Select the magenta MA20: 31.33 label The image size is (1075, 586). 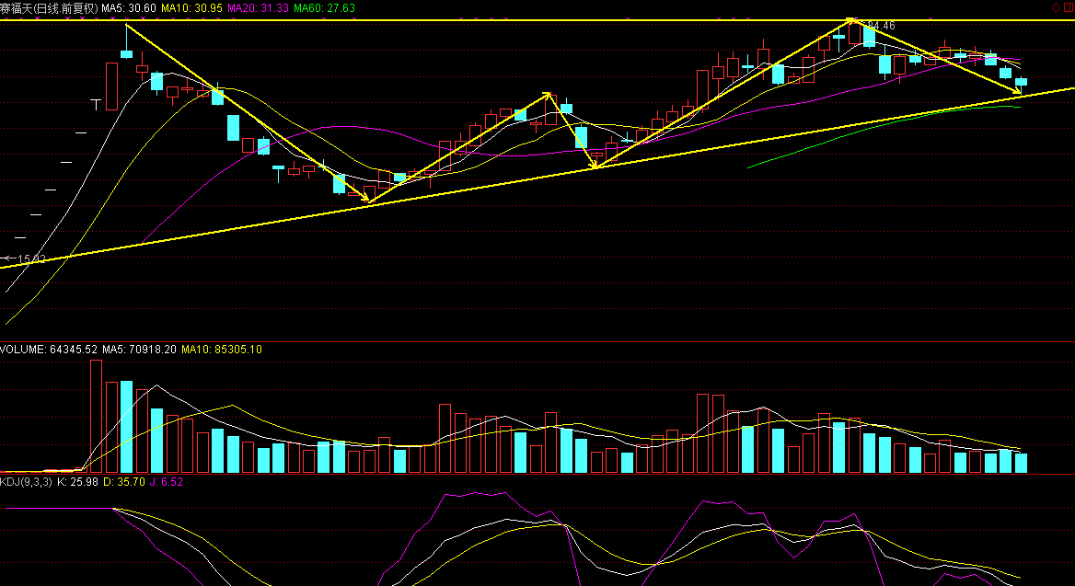[258, 8]
